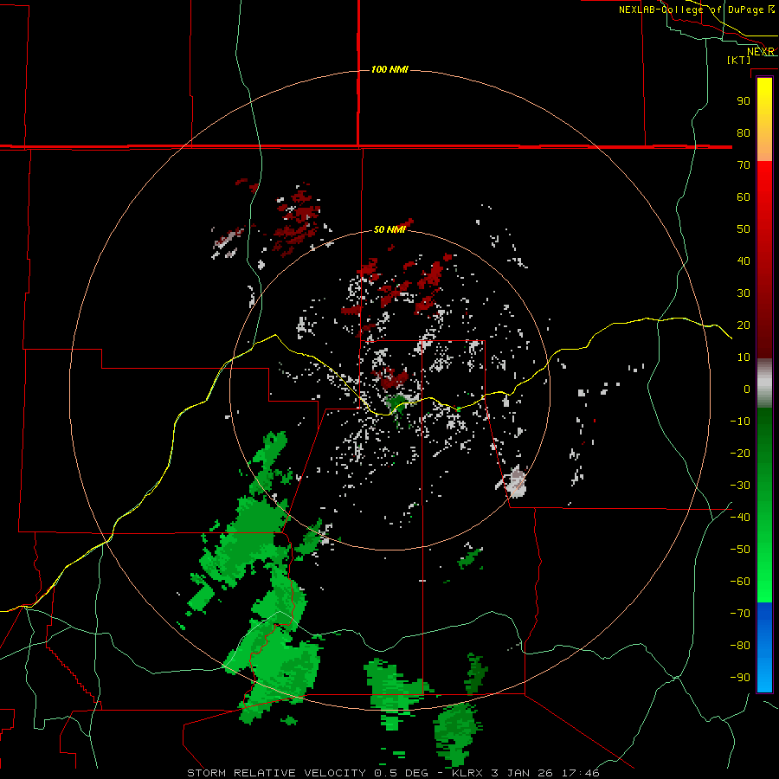Click the NEXLAB-College of DuPage credit text
Viewport: 779px width, 779px height.
coord(691,10)
